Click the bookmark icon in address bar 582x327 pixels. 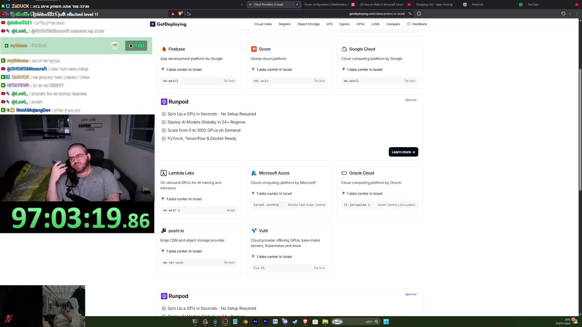click(x=419, y=14)
